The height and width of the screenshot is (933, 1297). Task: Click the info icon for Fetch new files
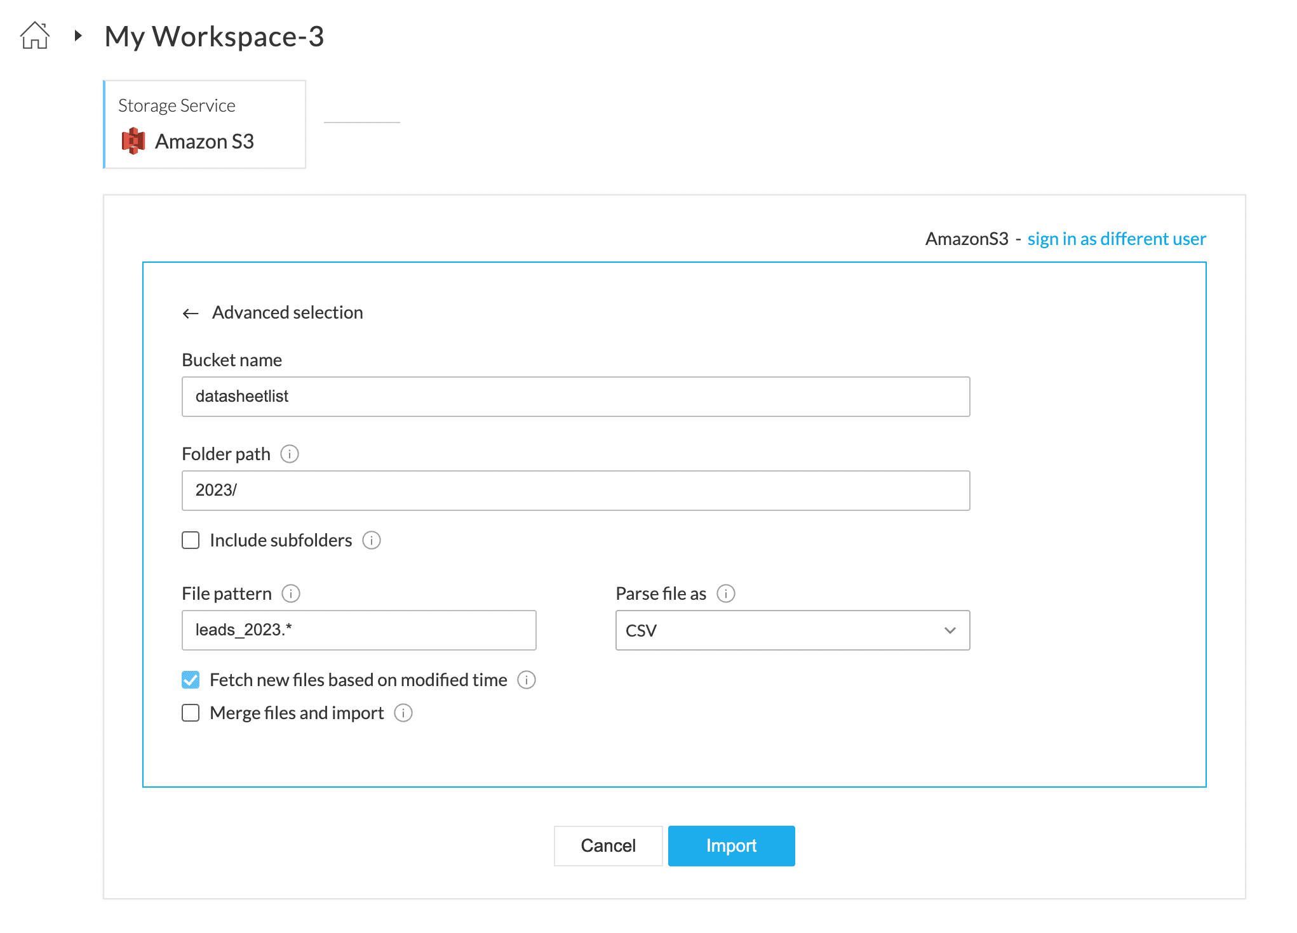527,680
